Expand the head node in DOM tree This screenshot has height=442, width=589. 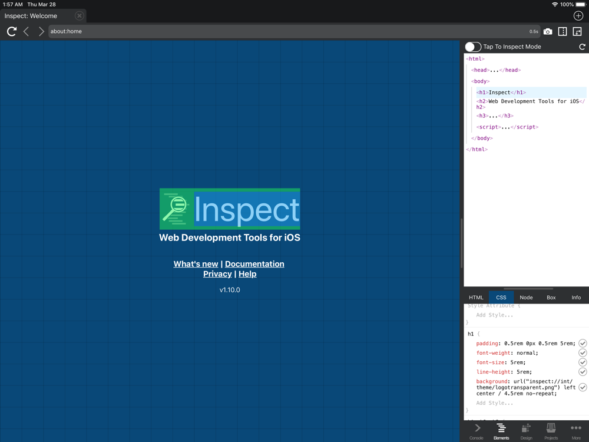tap(496, 70)
